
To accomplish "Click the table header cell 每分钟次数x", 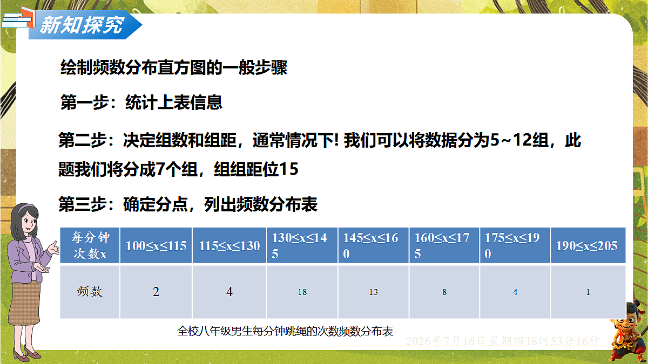I will (x=90, y=245).
